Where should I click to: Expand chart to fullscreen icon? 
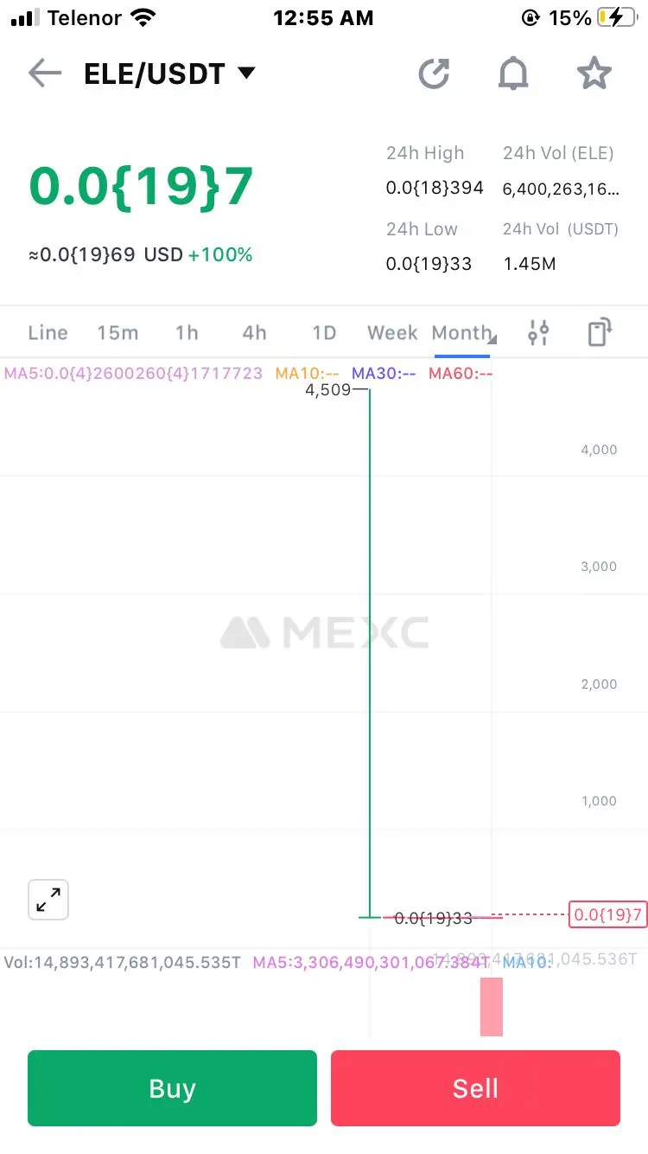click(x=48, y=901)
